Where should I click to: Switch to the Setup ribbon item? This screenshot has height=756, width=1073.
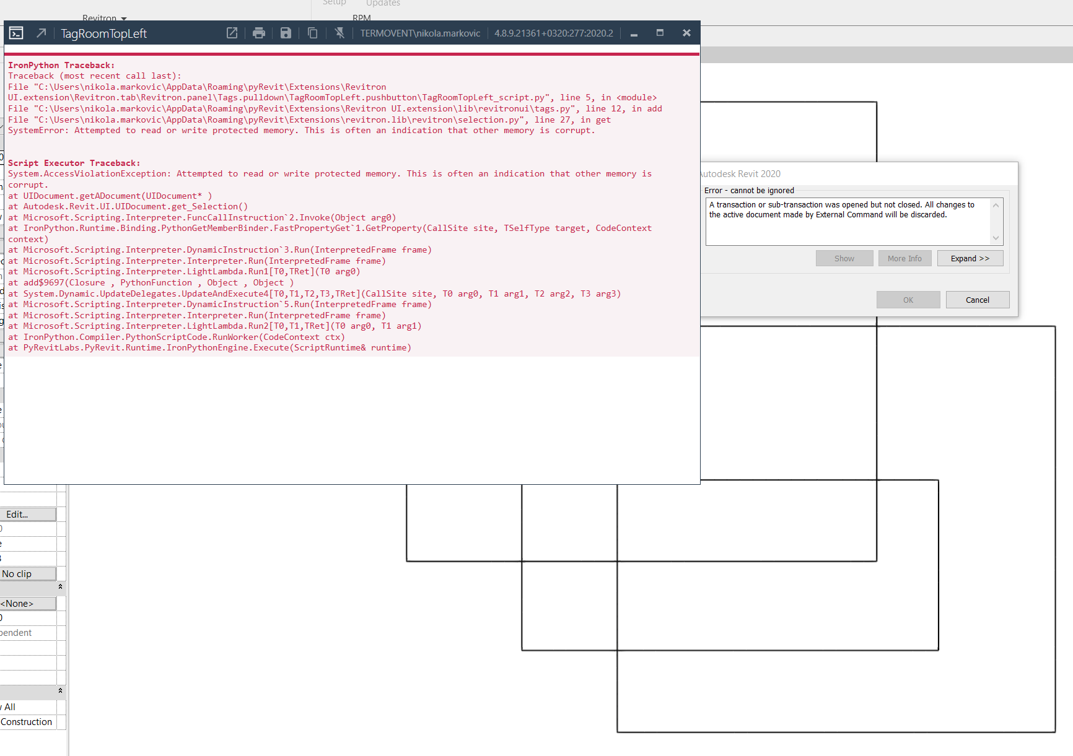pos(334,3)
